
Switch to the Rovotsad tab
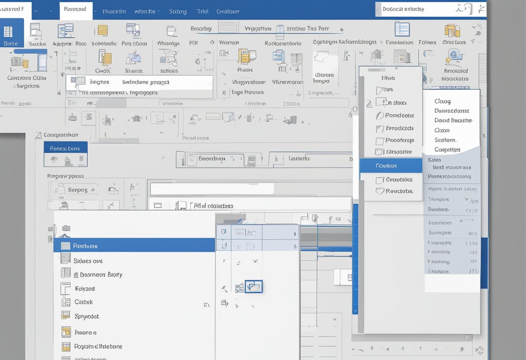pyautogui.click(x=76, y=9)
